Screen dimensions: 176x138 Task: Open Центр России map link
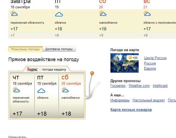[155, 58]
